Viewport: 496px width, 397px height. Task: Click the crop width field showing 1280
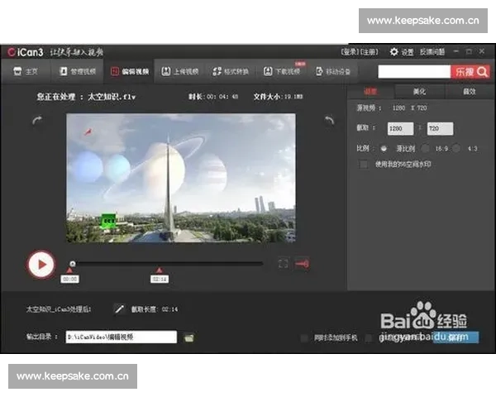(x=400, y=129)
